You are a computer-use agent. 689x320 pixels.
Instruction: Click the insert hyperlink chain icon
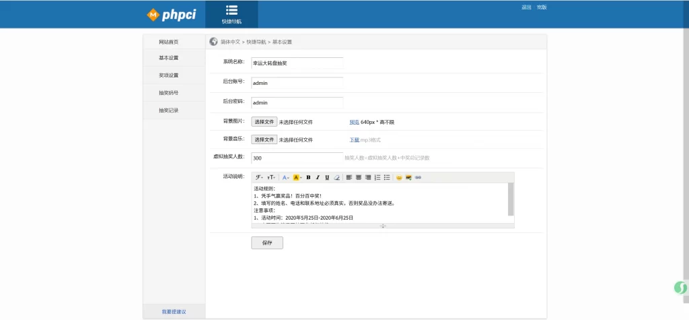(x=418, y=177)
